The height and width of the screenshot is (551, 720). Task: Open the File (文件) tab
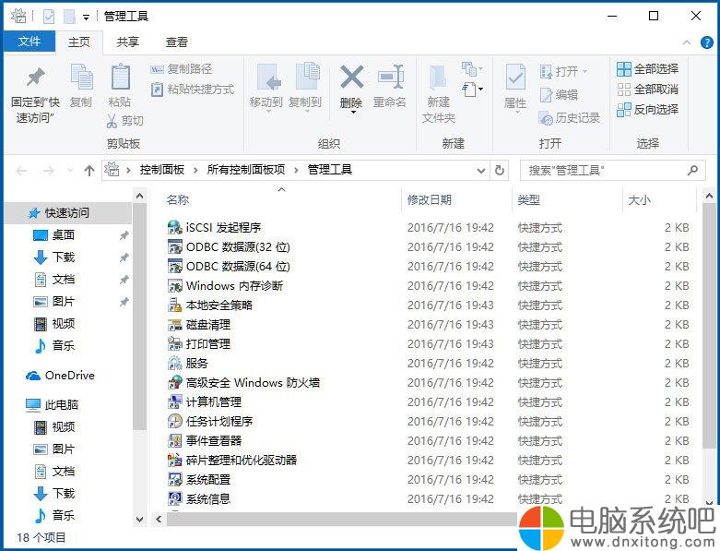click(x=30, y=42)
